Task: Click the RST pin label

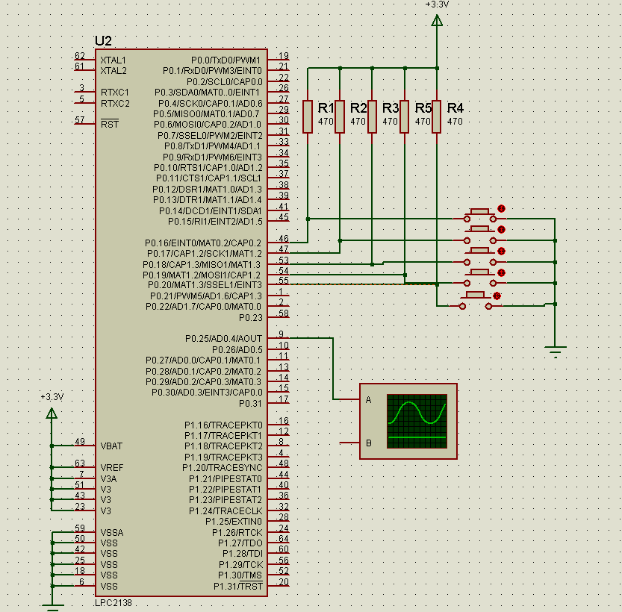Action: (110, 124)
